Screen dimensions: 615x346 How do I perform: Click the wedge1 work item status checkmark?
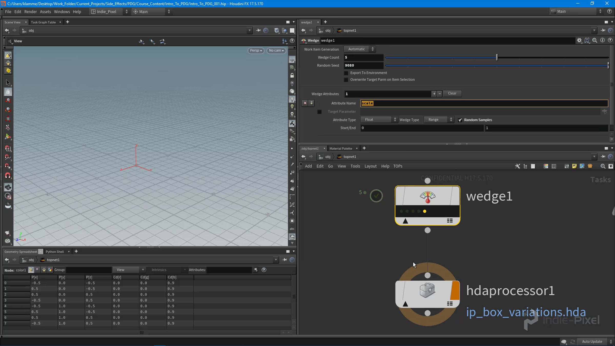pyautogui.click(x=376, y=196)
